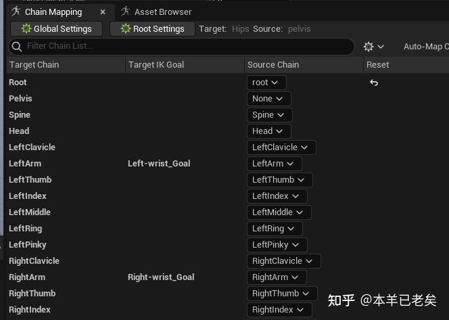
Task: Click the search magnifier icon
Action: tap(17, 47)
